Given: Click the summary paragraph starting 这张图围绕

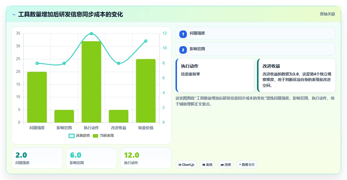Looking at the screenshot, I should point(255,101).
